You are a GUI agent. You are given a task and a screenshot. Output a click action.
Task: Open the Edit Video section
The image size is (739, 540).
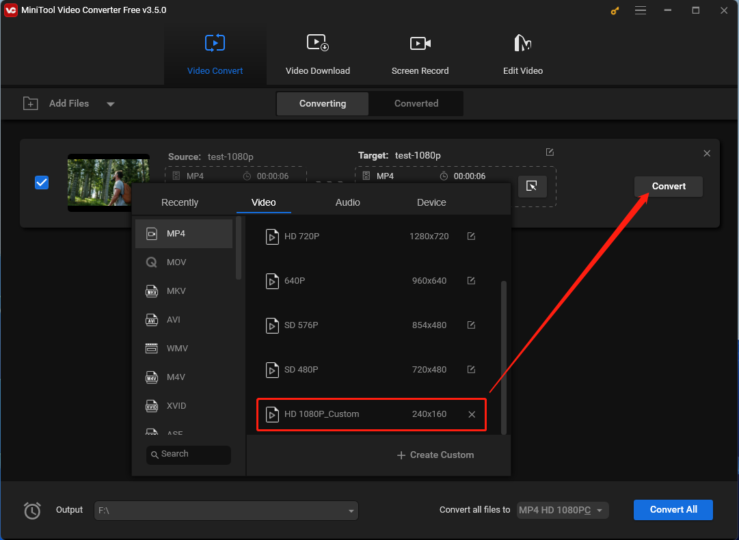[x=523, y=54]
